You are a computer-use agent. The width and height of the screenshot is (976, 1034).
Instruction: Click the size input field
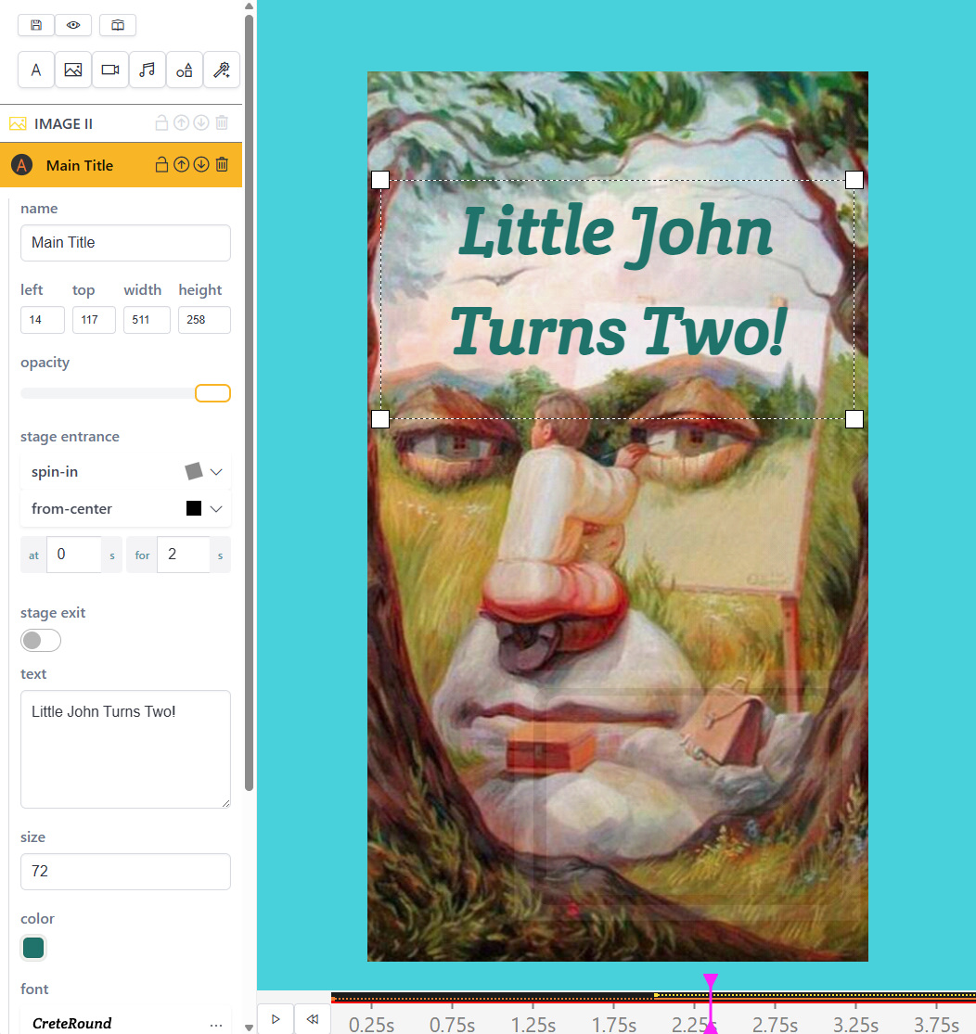pos(125,872)
